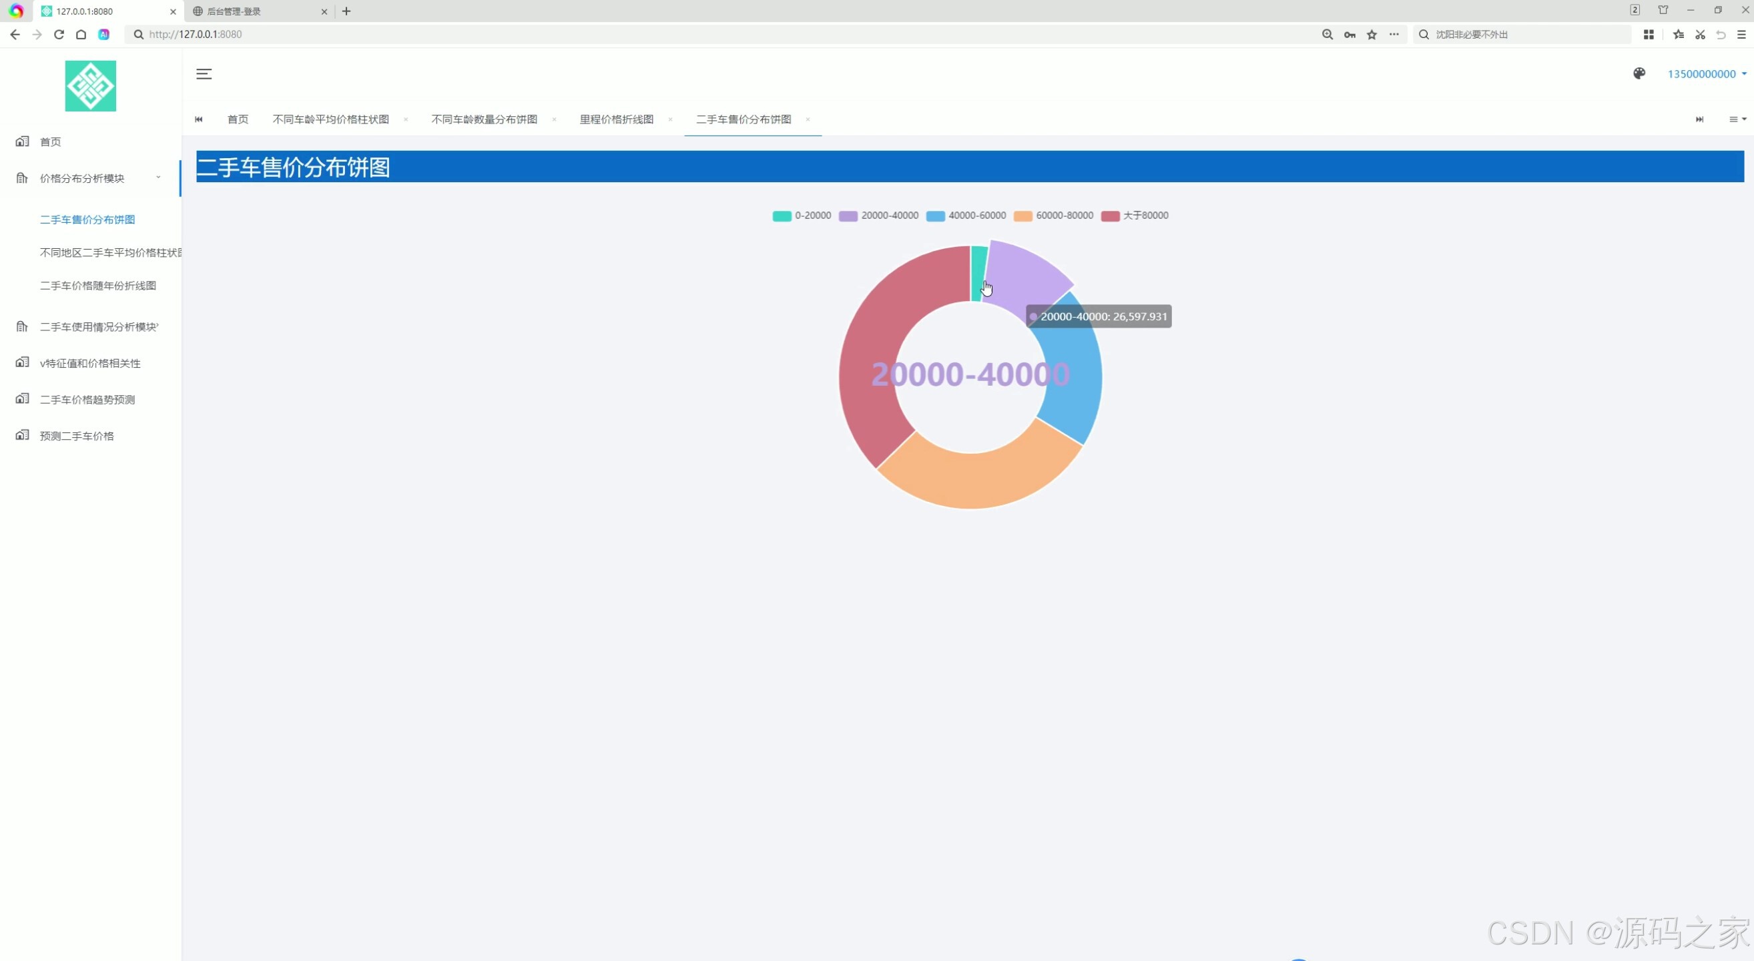1754x961 pixels.
Task: Click the browser home icon
Action: 81,34
